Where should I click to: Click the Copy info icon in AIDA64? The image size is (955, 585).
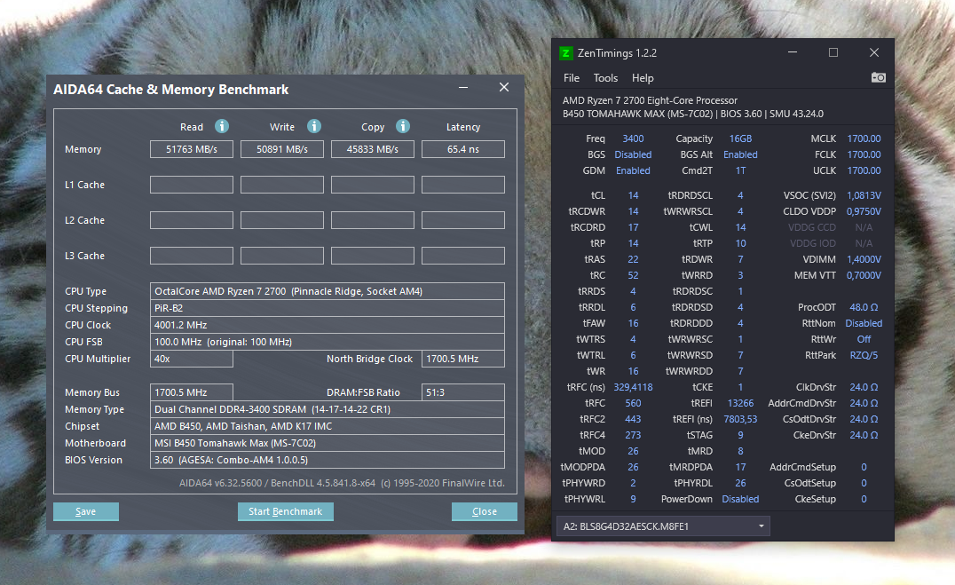coord(403,126)
